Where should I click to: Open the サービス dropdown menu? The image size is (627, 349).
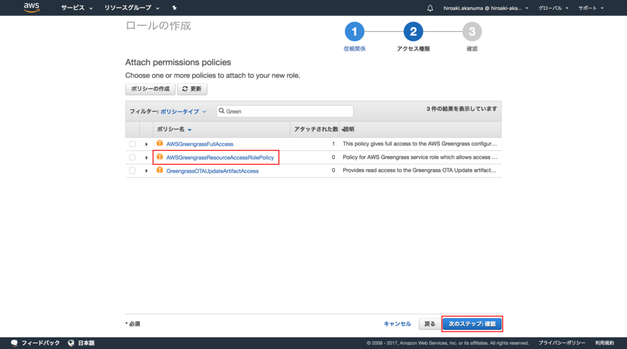[x=77, y=8]
